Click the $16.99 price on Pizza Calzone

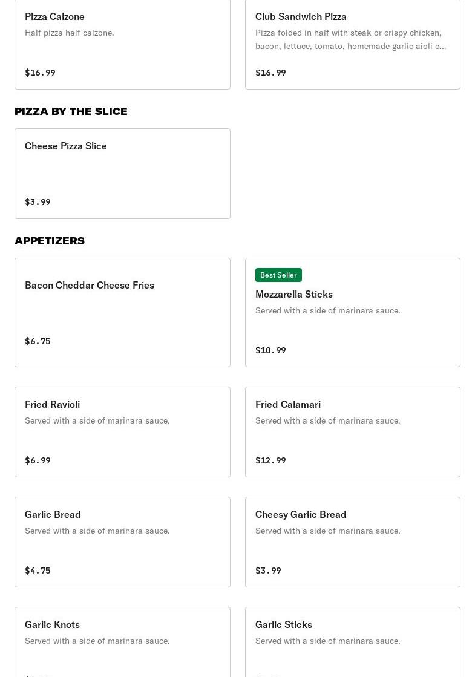(40, 73)
